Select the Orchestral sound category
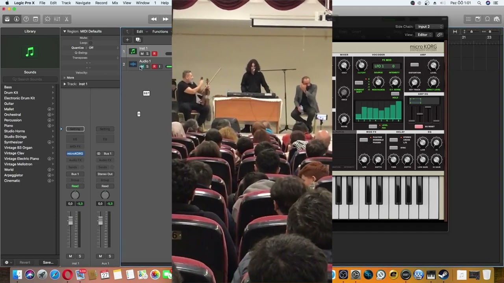Image resolution: width=504 pixels, height=283 pixels. click(13, 115)
